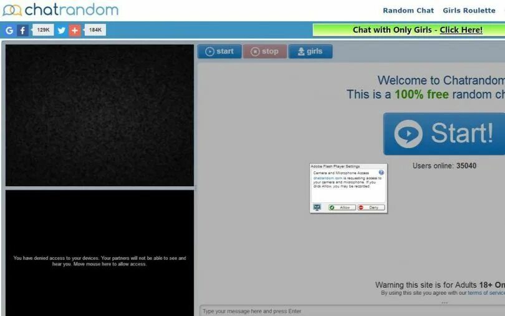This screenshot has width=505, height=316.
Task: Click the girls toolbar button
Action: (x=310, y=52)
